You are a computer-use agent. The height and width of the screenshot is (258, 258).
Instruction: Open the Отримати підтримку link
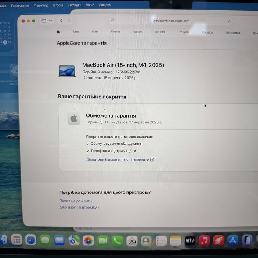79,207
